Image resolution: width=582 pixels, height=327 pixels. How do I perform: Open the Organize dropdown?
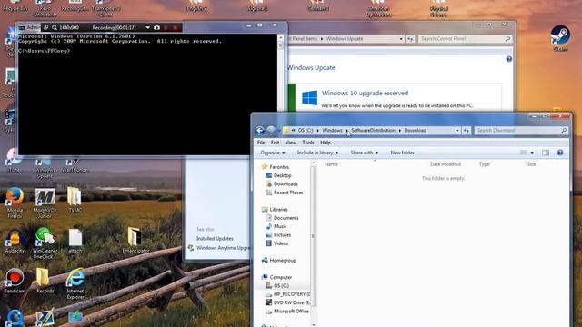click(x=273, y=153)
